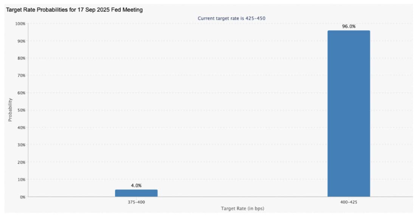Click the 4.0% data label
Image resolution: width=416 pixels, height=220 pixels.
click(136, 186)
